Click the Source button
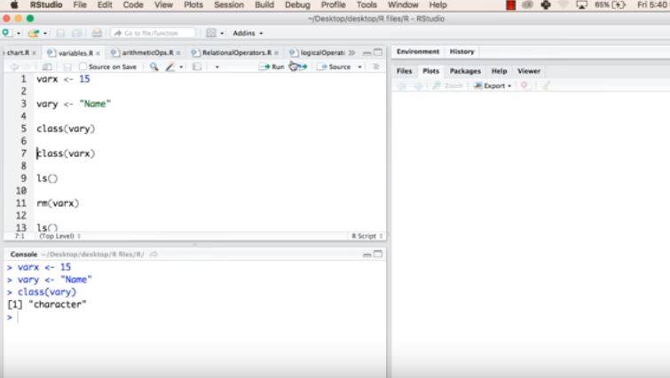This screenshot has height=378, width=670. (335, 67)
